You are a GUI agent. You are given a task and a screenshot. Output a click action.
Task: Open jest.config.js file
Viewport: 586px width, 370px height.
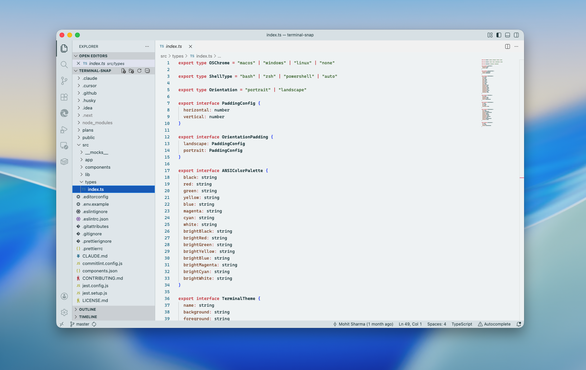[114, 285]
